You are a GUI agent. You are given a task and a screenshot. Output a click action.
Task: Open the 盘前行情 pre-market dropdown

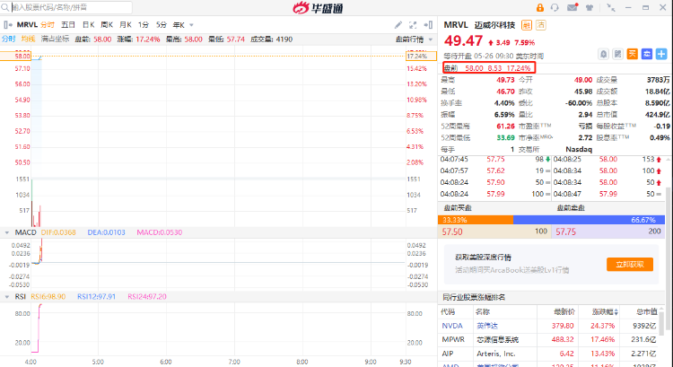414,39
